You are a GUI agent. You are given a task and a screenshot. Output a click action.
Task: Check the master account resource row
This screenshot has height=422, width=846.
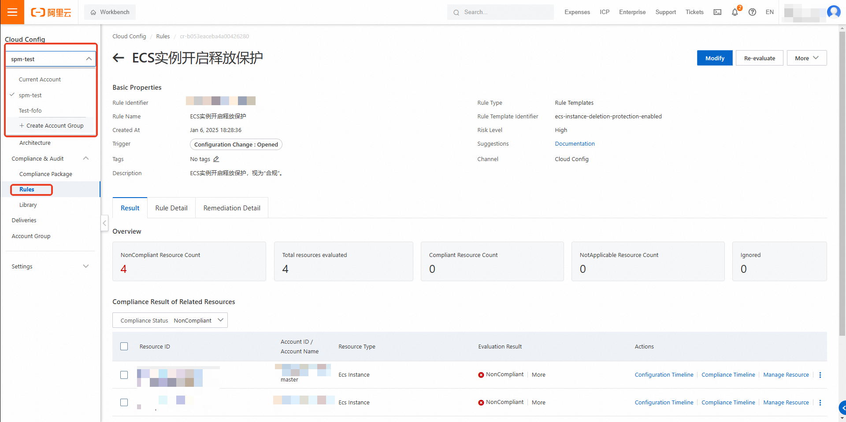(124, 375)
